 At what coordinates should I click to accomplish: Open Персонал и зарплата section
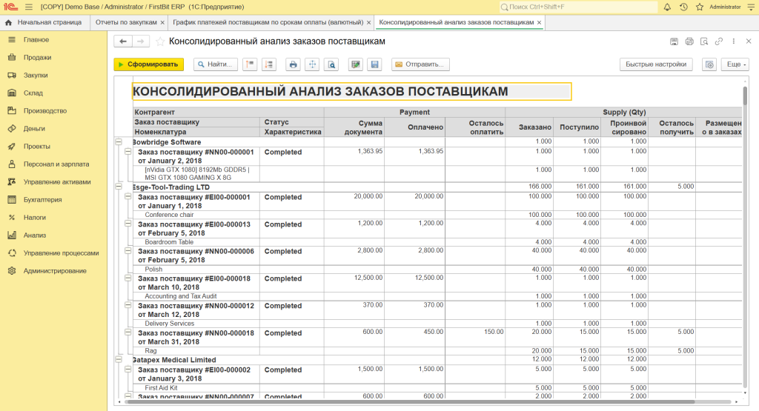pyautogui.click(x=53, y=164)
